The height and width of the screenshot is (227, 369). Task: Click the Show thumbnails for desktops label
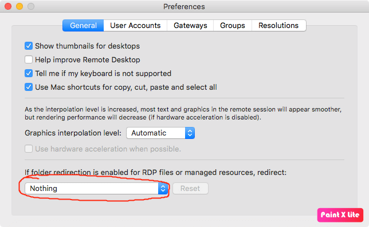click(x=87, y=46)
